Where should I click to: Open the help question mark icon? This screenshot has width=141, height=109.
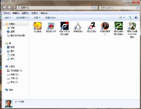(136, 17)
